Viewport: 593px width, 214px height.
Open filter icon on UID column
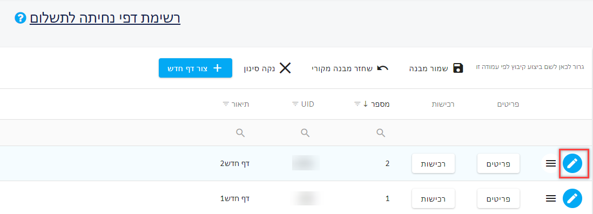pos(295,104)
